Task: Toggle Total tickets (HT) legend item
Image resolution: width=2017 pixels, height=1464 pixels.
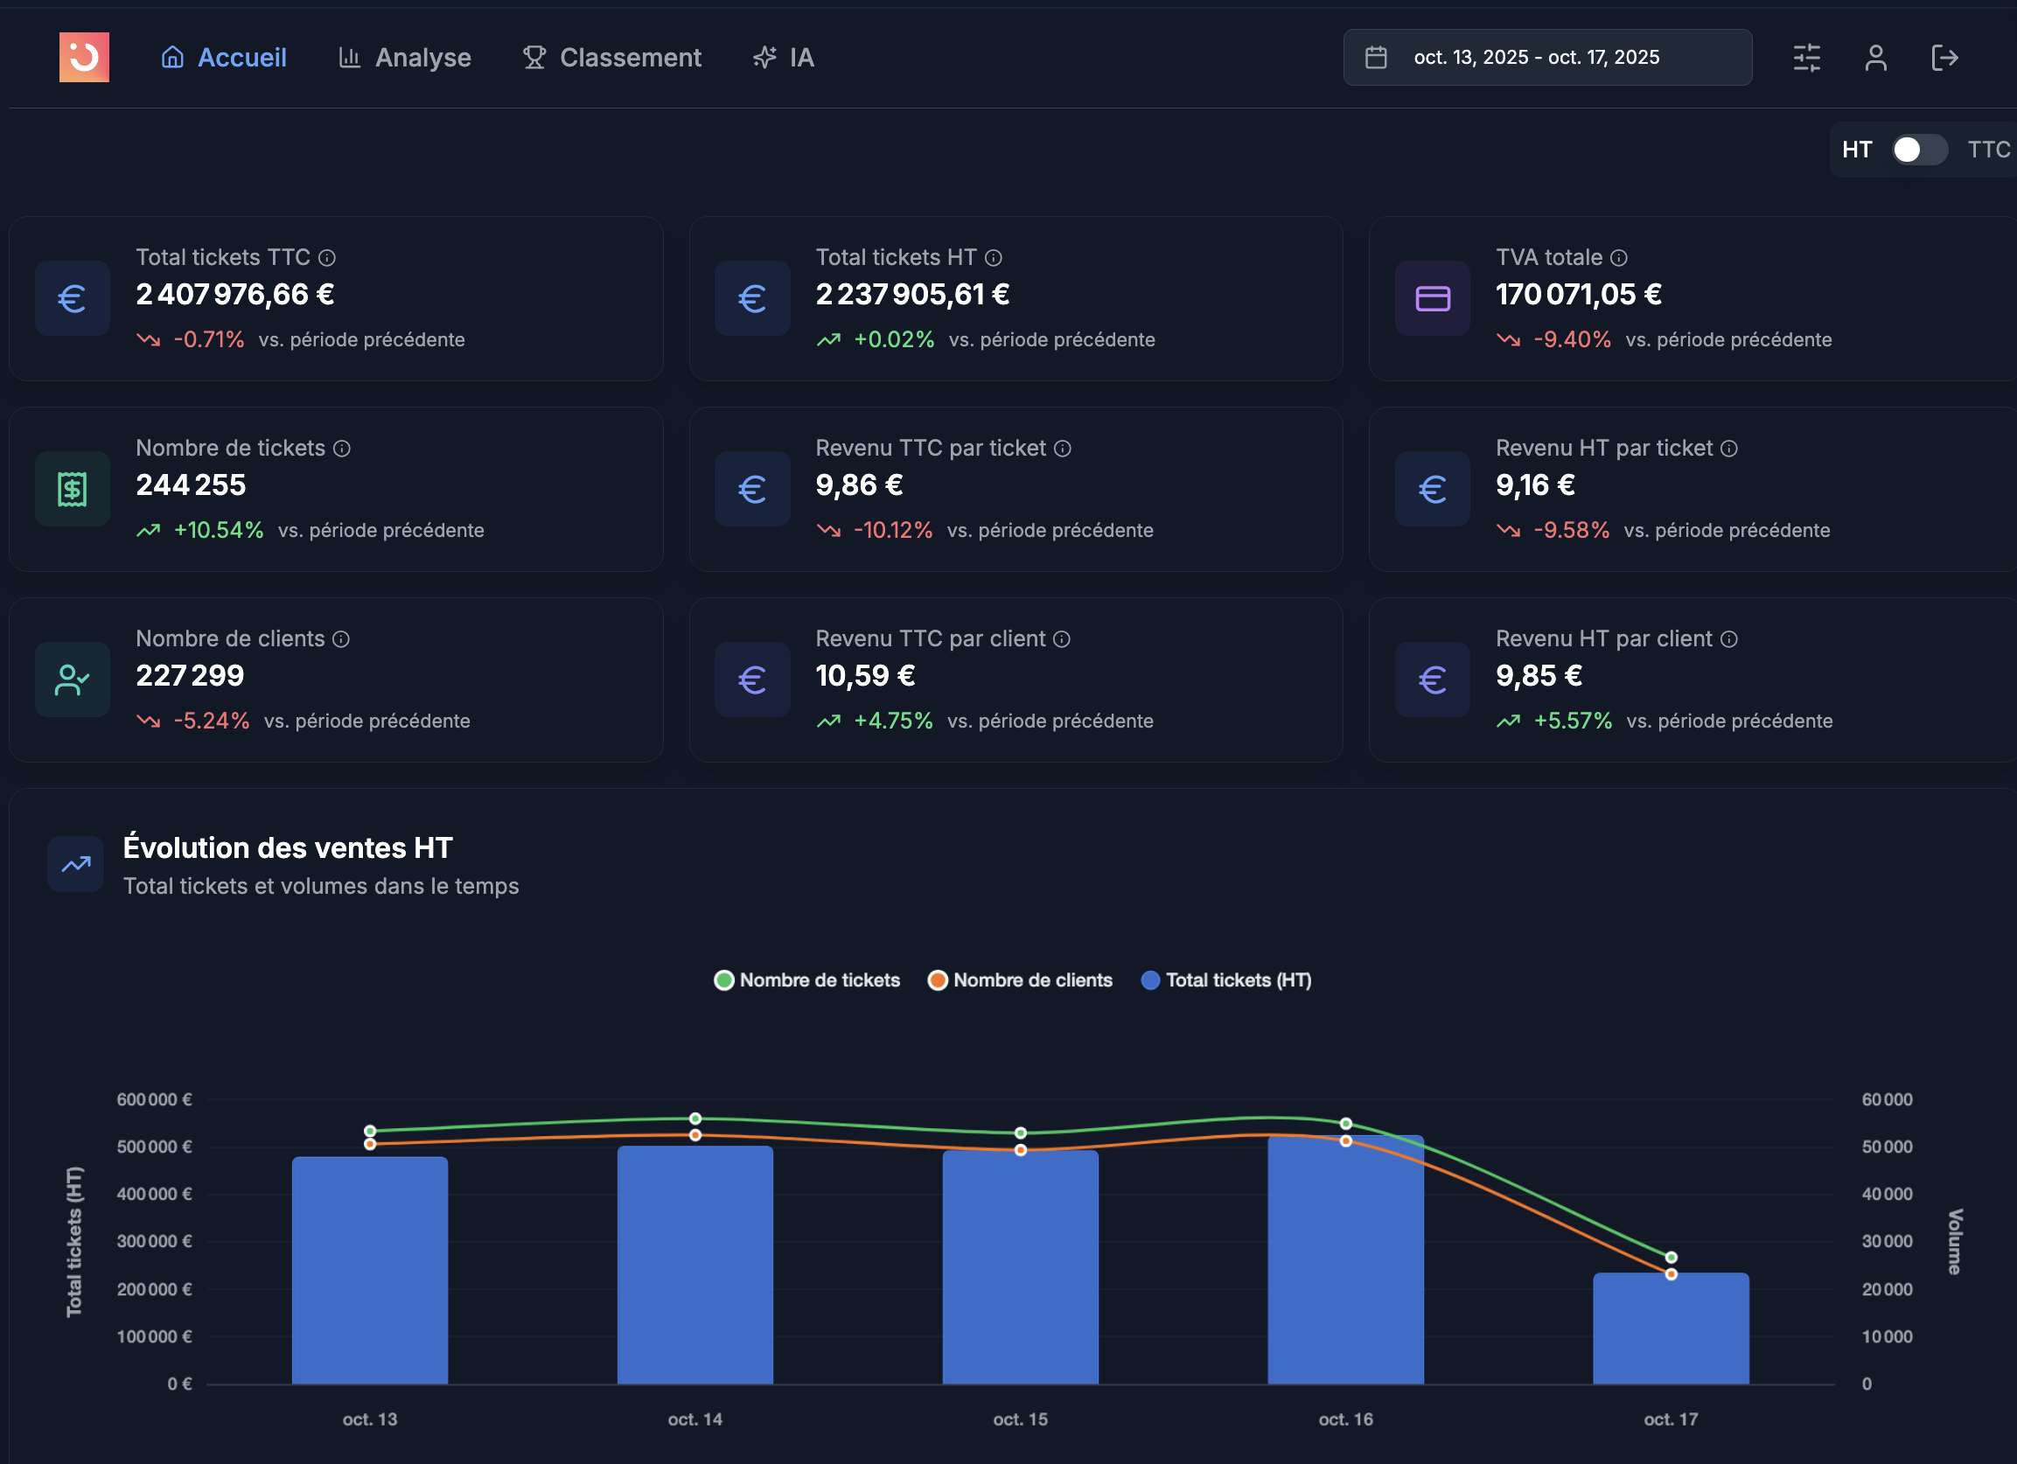Action: (x=1226, y=980)
